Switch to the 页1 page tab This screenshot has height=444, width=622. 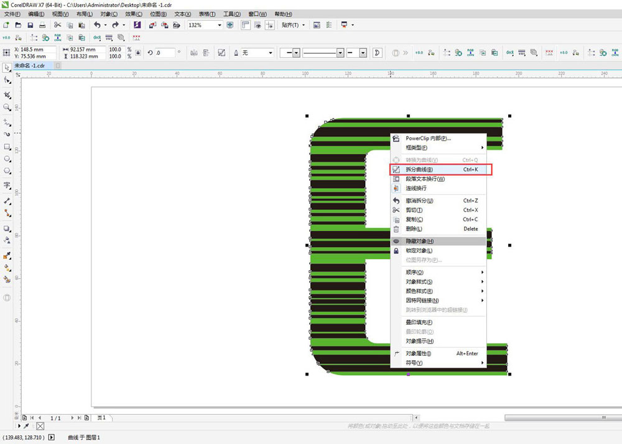101,418
